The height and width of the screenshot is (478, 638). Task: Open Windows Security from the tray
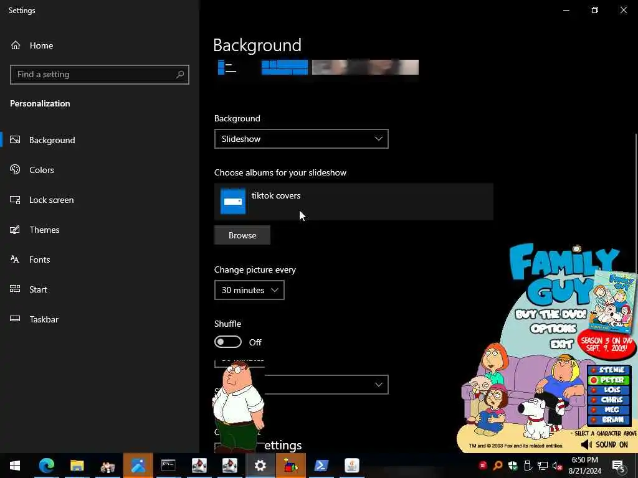pyautogui.click(x=513, y=466)
